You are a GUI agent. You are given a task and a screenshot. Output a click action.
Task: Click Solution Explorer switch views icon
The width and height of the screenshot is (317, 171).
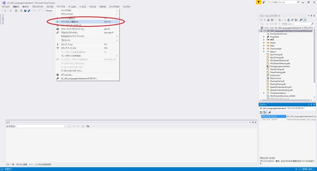pyautogui.click(x=272, y=20)
